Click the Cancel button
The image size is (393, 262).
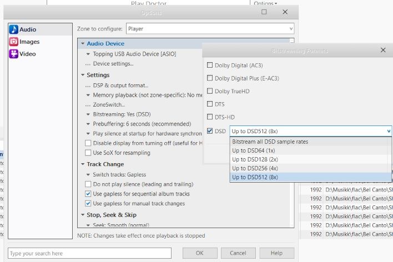[238, 253]
